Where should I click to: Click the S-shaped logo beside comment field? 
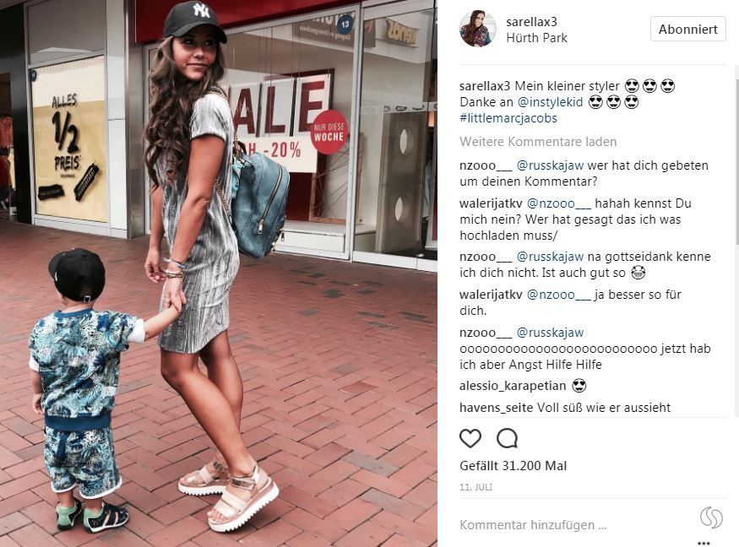tap(711, 517)
